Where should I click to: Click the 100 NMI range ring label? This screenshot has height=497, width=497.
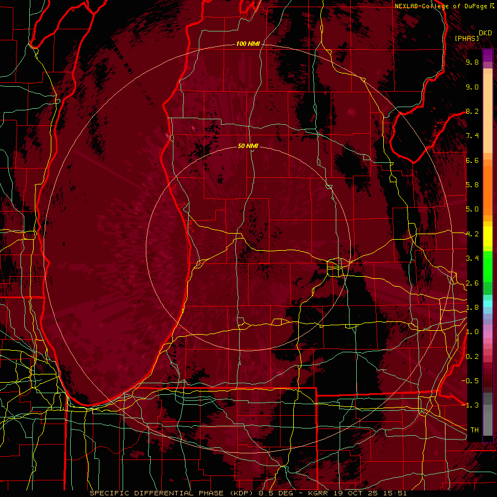[248, 44]
